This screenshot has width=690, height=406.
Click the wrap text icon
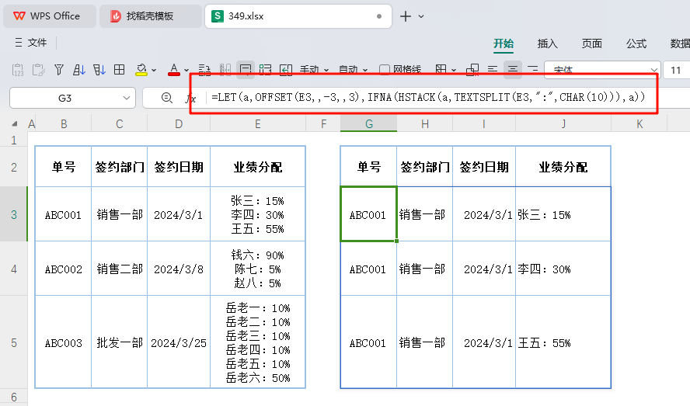pyautogui.click(x=204, y=70)
